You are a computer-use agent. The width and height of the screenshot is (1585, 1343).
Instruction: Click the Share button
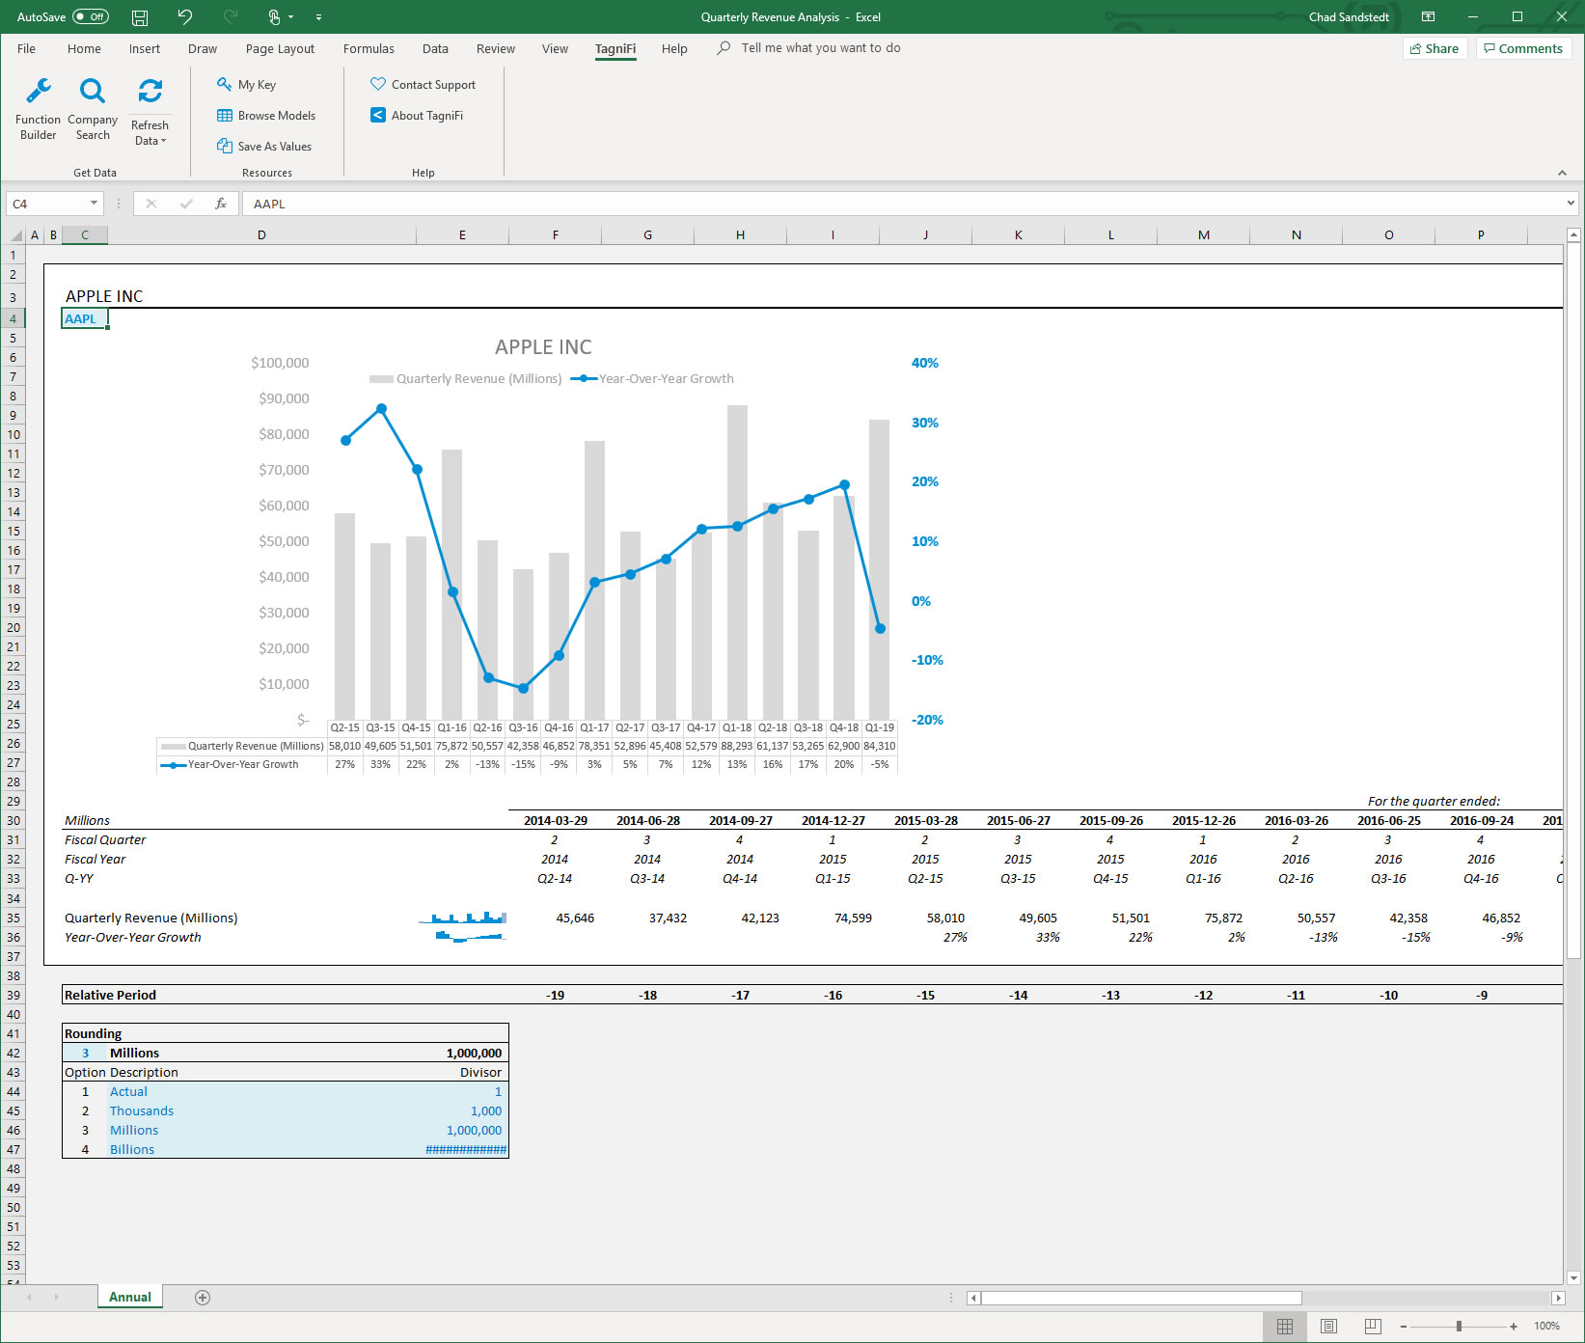[1434, 49]
